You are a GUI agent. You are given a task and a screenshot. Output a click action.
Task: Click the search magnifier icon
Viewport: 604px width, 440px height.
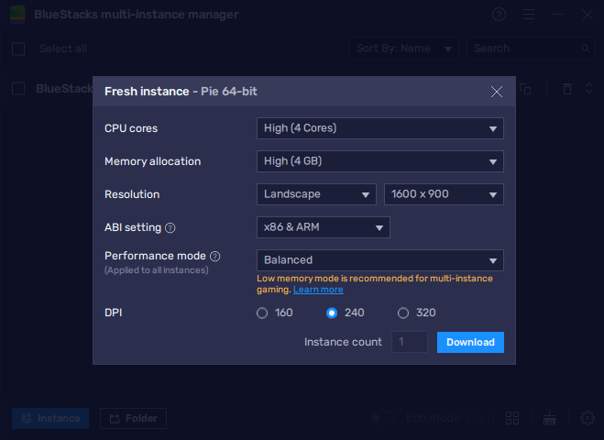point(585,49)
